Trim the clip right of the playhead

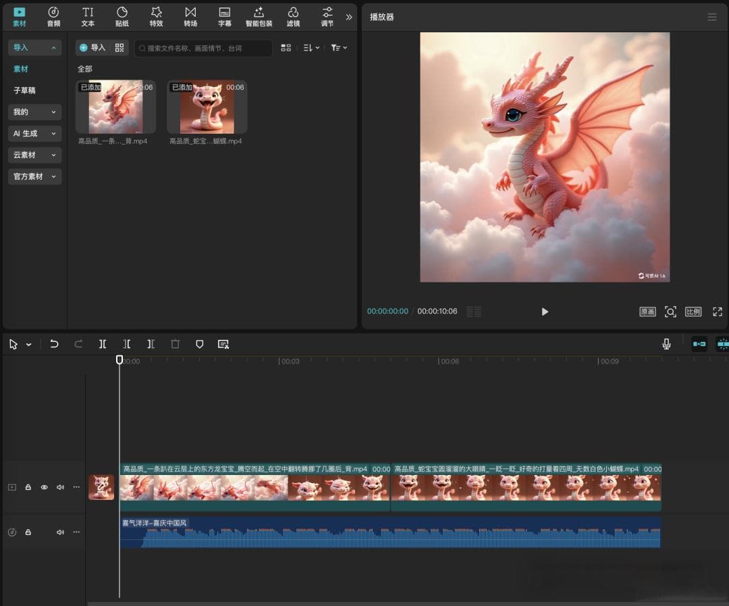pos(151,344)
